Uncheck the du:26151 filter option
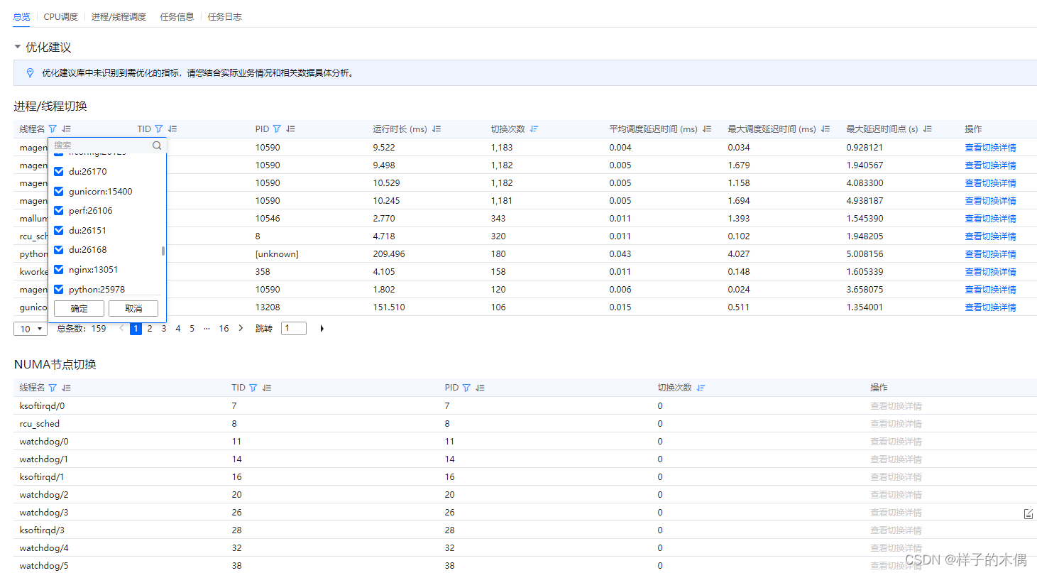Image resolution: width=1037 pixels, height=573 pixels. point(59,231)
